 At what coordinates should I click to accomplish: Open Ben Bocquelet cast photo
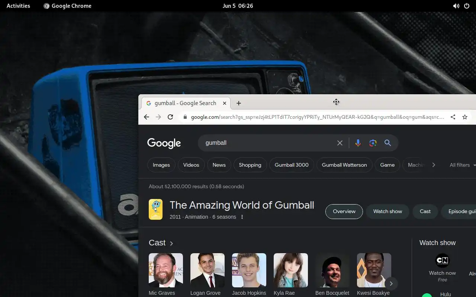point(332,270)
